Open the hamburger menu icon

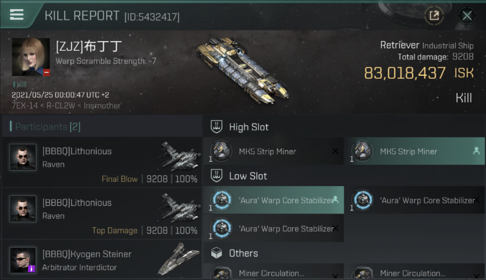[17, 15]
